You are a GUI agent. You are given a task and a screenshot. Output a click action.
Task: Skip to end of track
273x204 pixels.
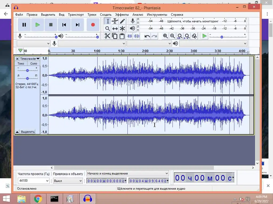pyautogui.click(x=78, y=25)
